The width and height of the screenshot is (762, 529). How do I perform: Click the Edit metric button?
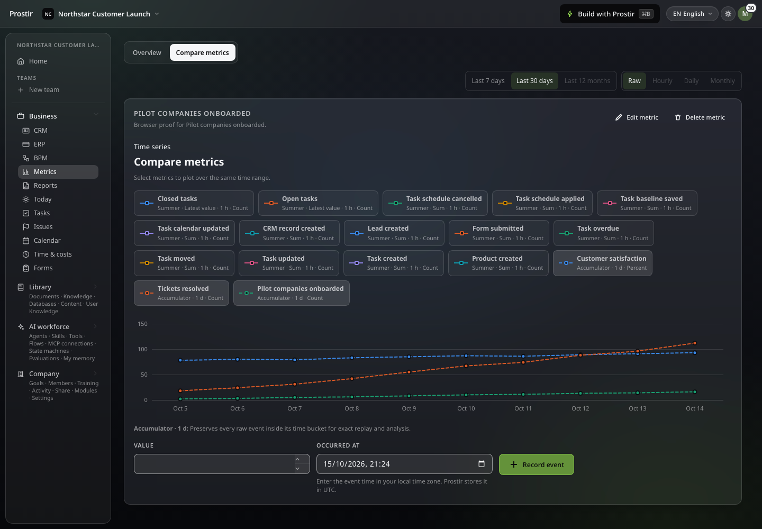coord(637,117)
